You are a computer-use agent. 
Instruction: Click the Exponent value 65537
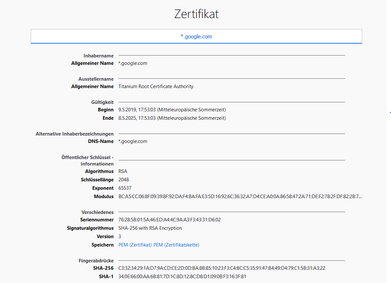[x=125, y=188]
